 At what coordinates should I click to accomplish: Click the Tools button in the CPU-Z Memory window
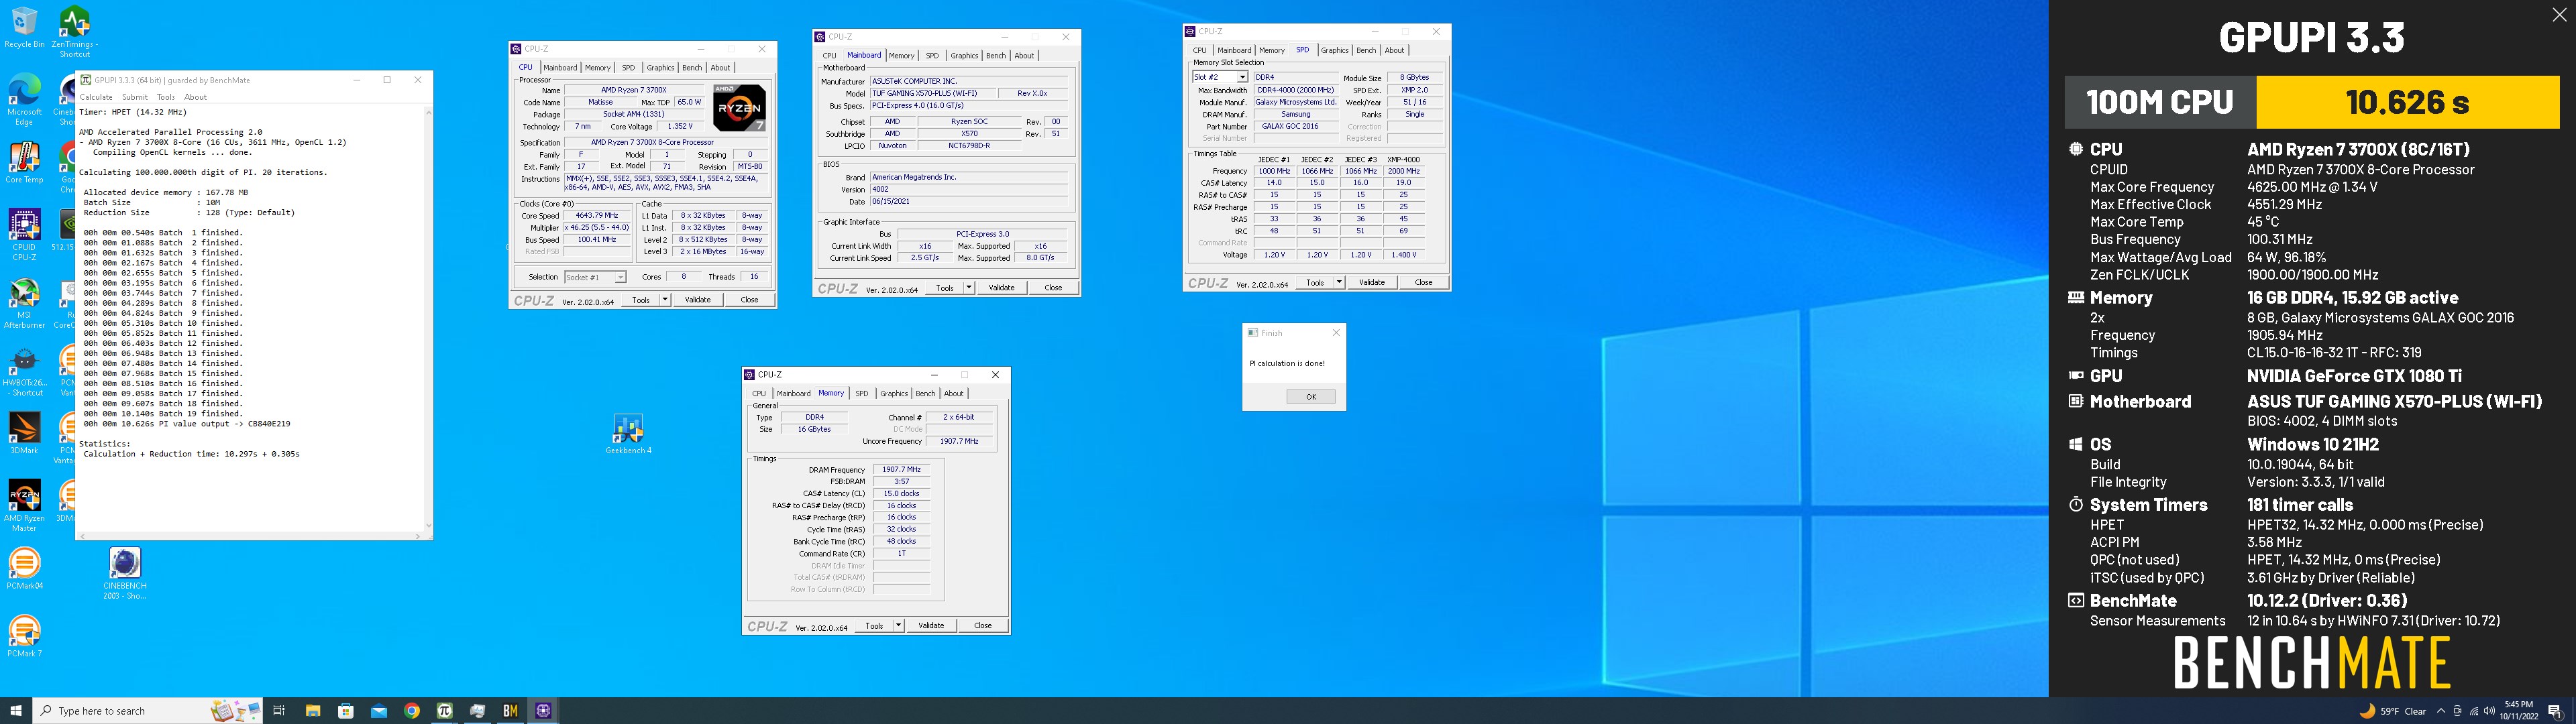[x=874, y=626]
